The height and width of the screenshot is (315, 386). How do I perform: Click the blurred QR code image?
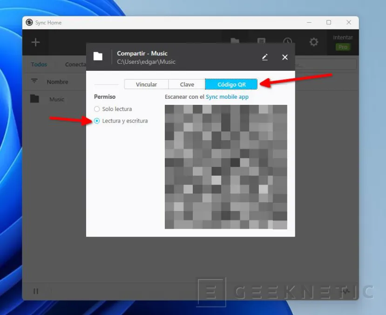pos(226,167)
